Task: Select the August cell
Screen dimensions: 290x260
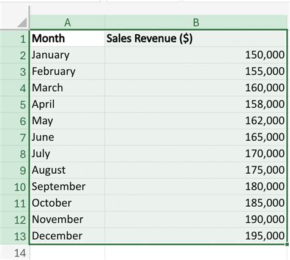Action: coord(67,170)
